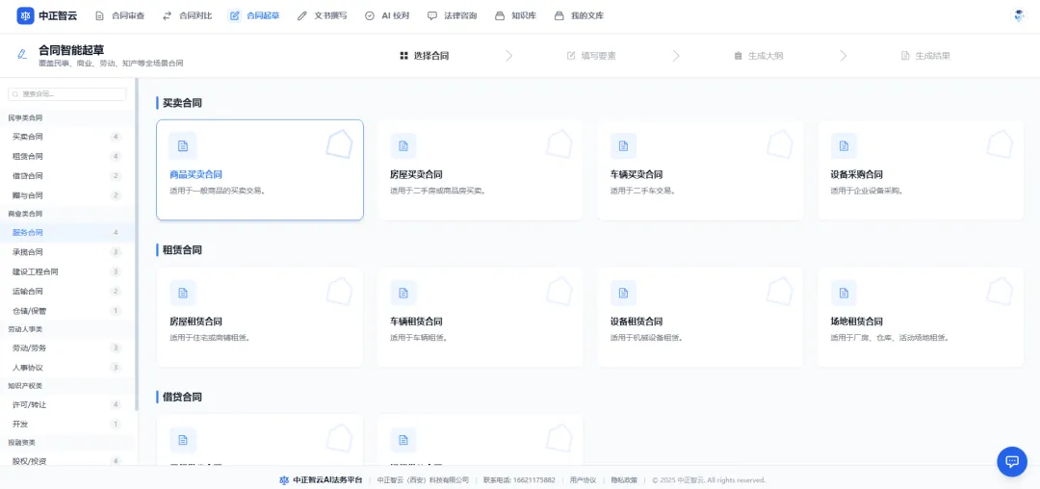Select 许可/转让 in the sidebar
The width and height of the screenshot is (1040, 489).
pos(67,404)
